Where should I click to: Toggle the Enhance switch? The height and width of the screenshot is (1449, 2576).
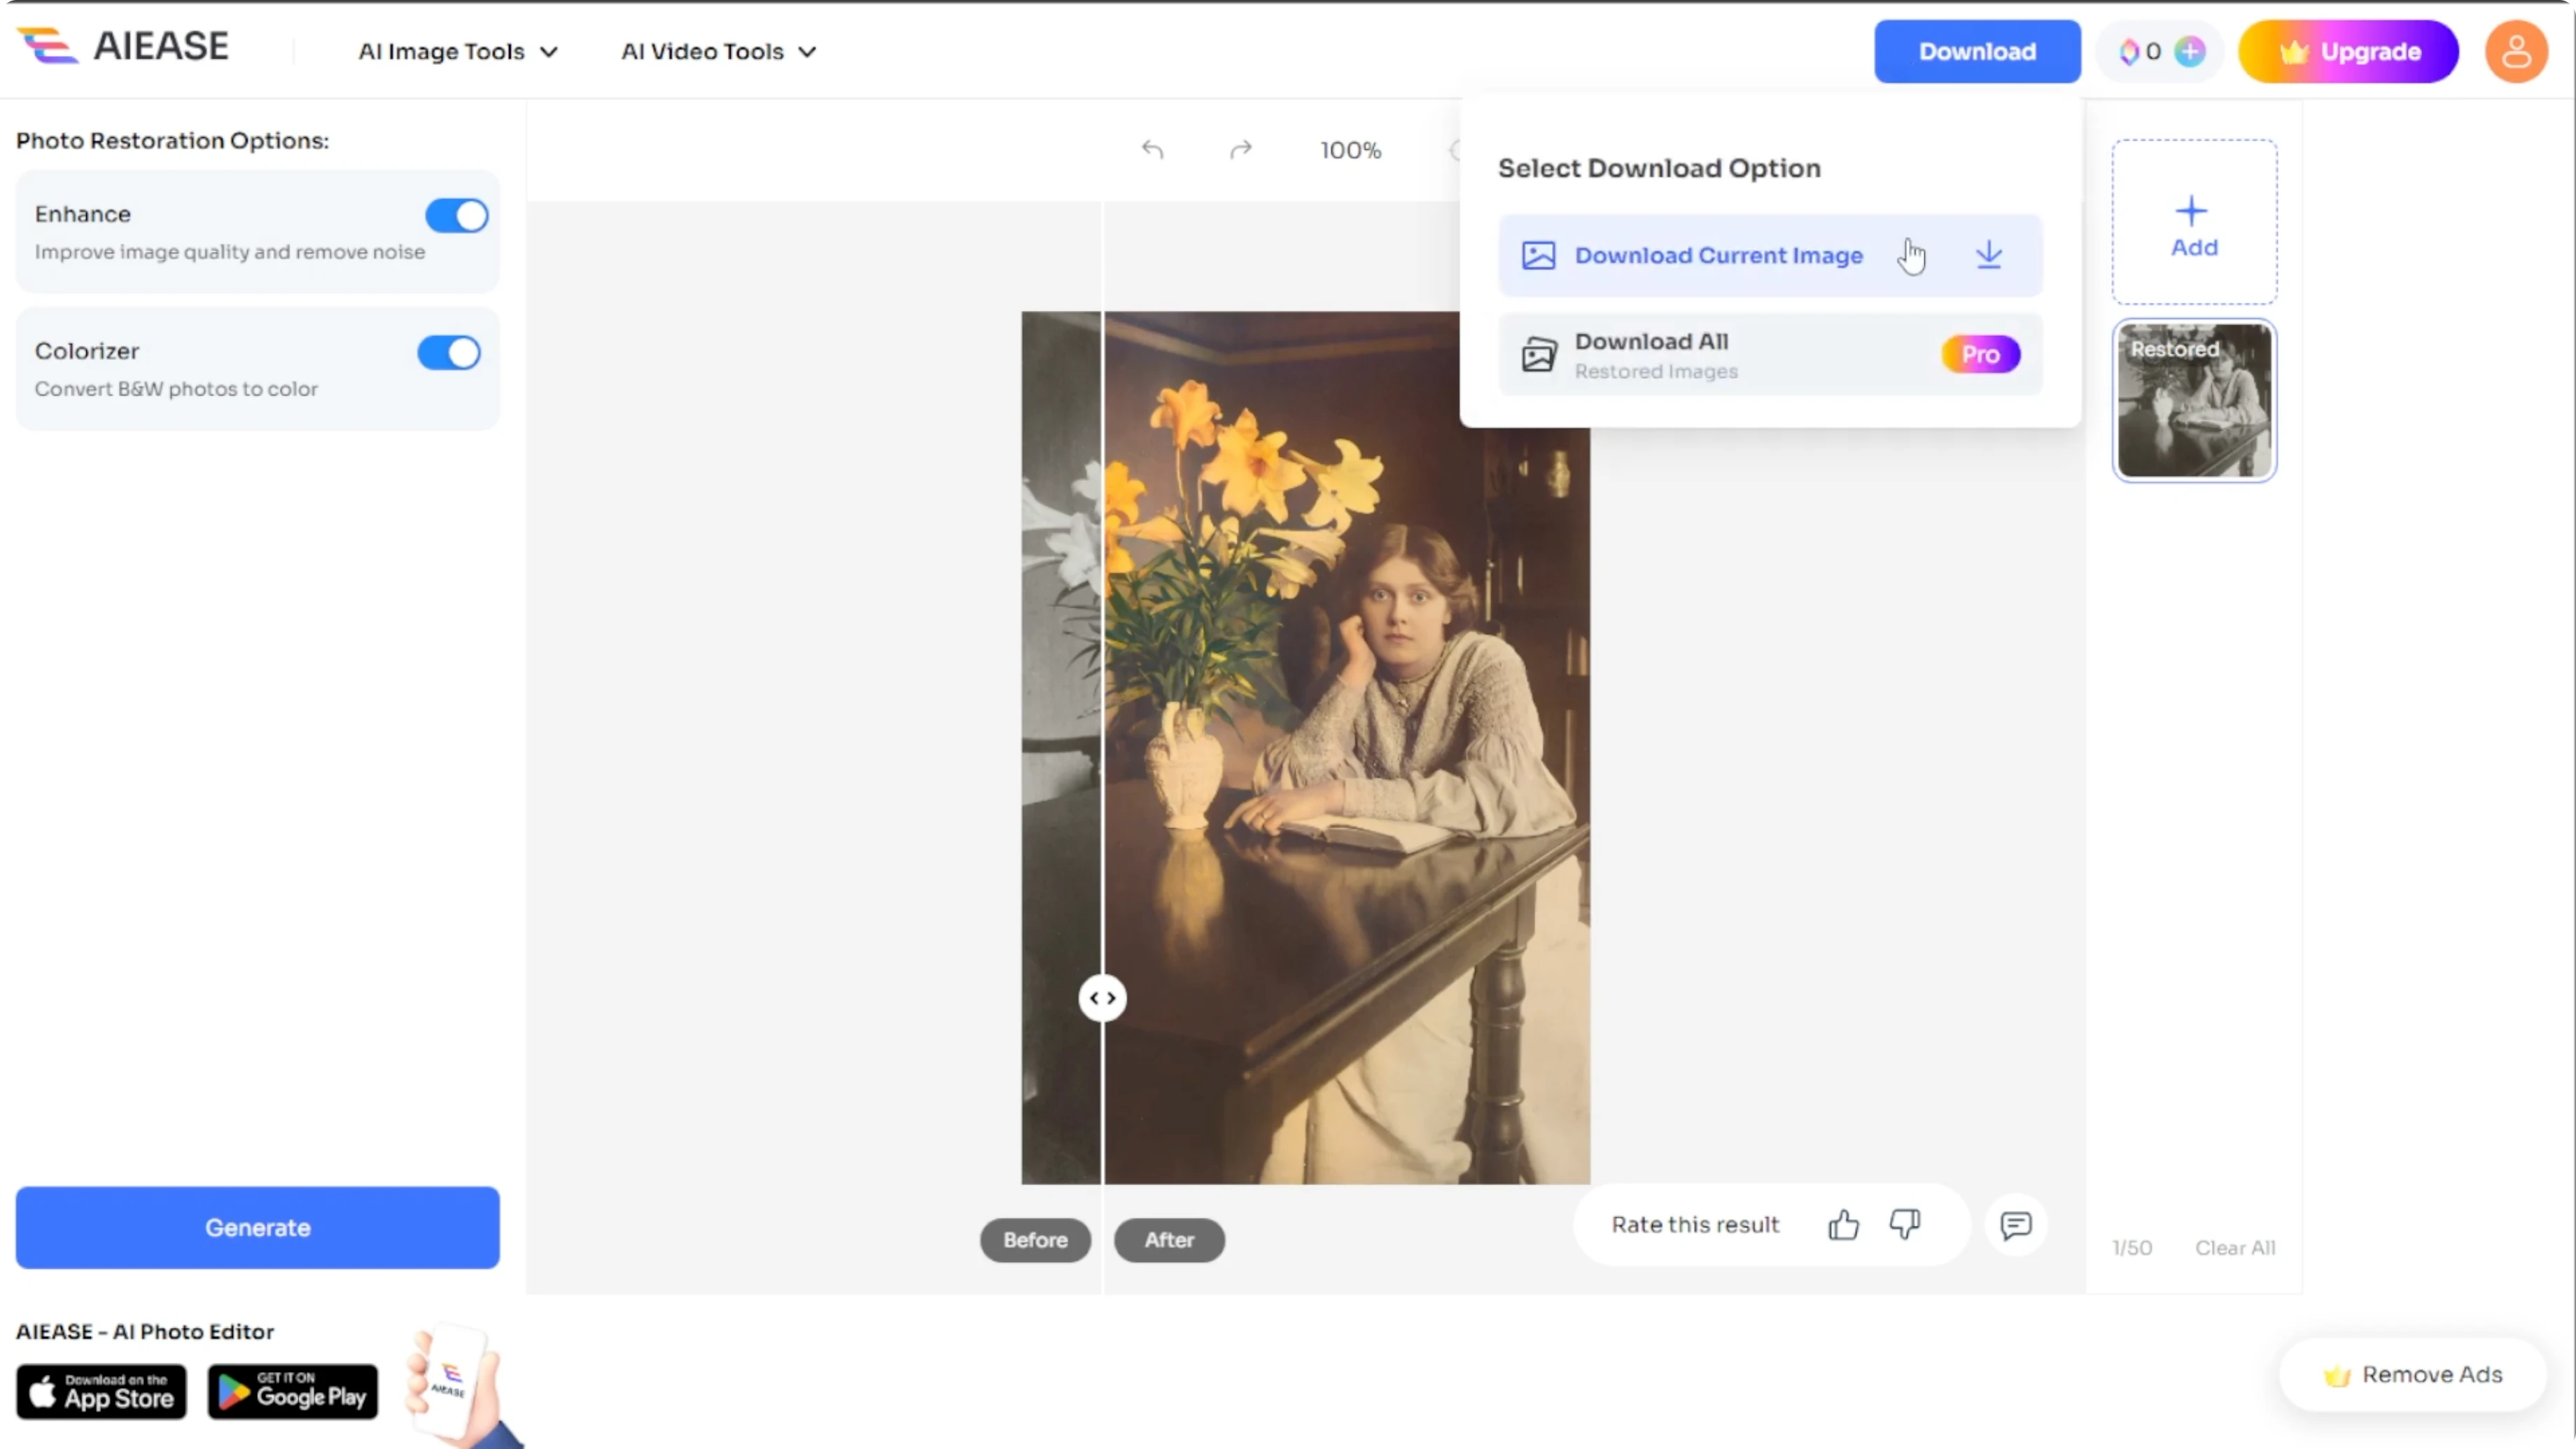pyautogui.click(x=457, y=215)
